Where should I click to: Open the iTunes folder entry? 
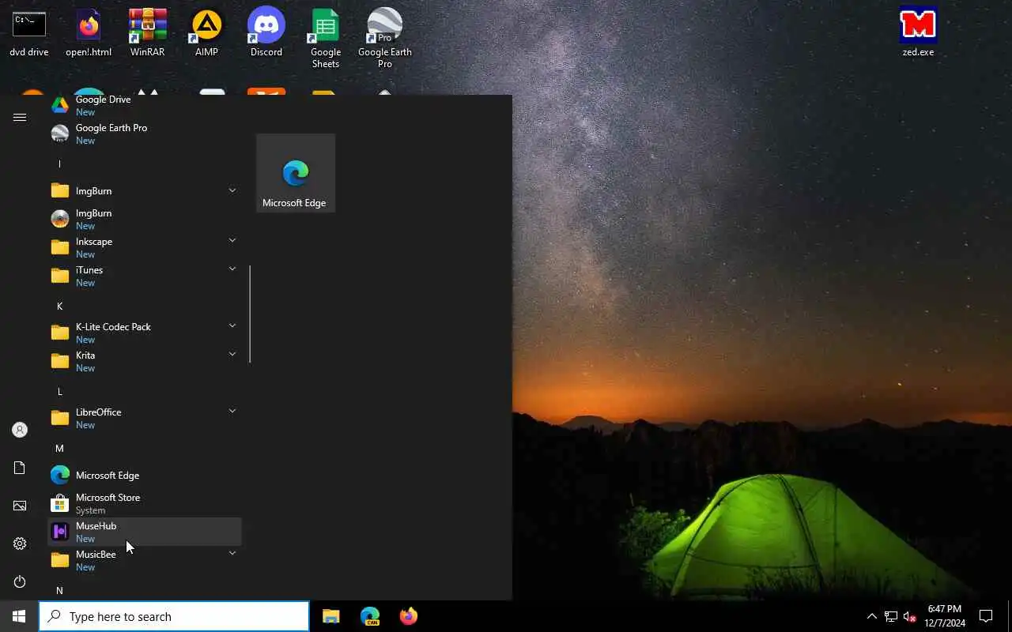(145, 276)
